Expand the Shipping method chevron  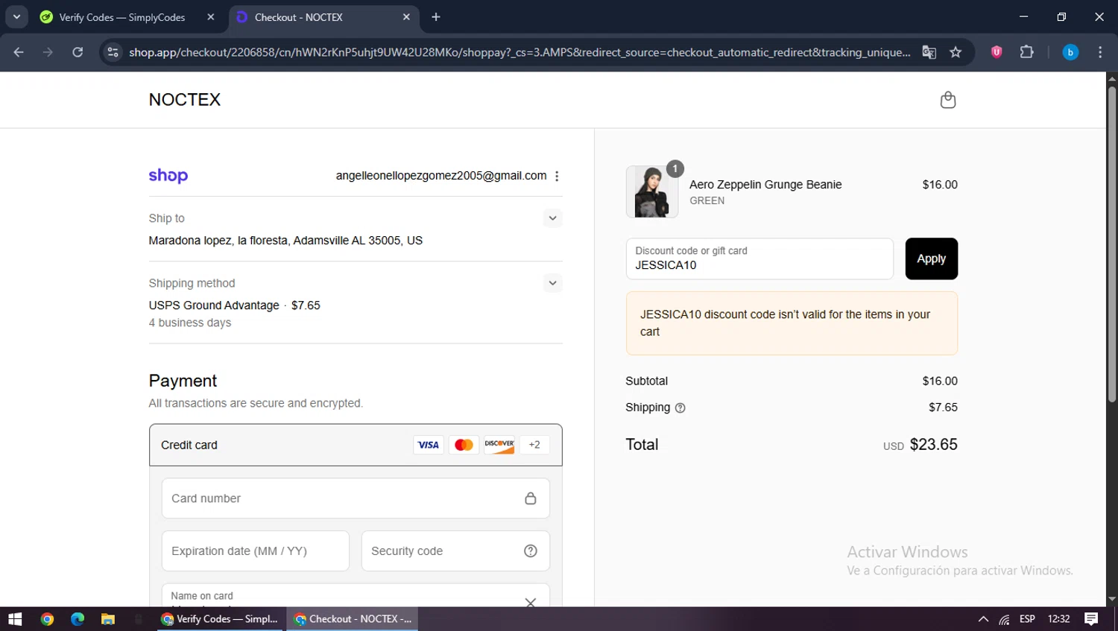coord(552,283)
